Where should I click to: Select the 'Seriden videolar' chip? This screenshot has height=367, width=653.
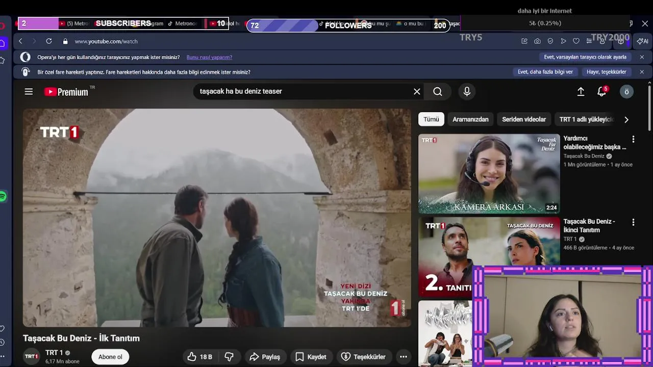pyautogui.click(x=524, y=119)
